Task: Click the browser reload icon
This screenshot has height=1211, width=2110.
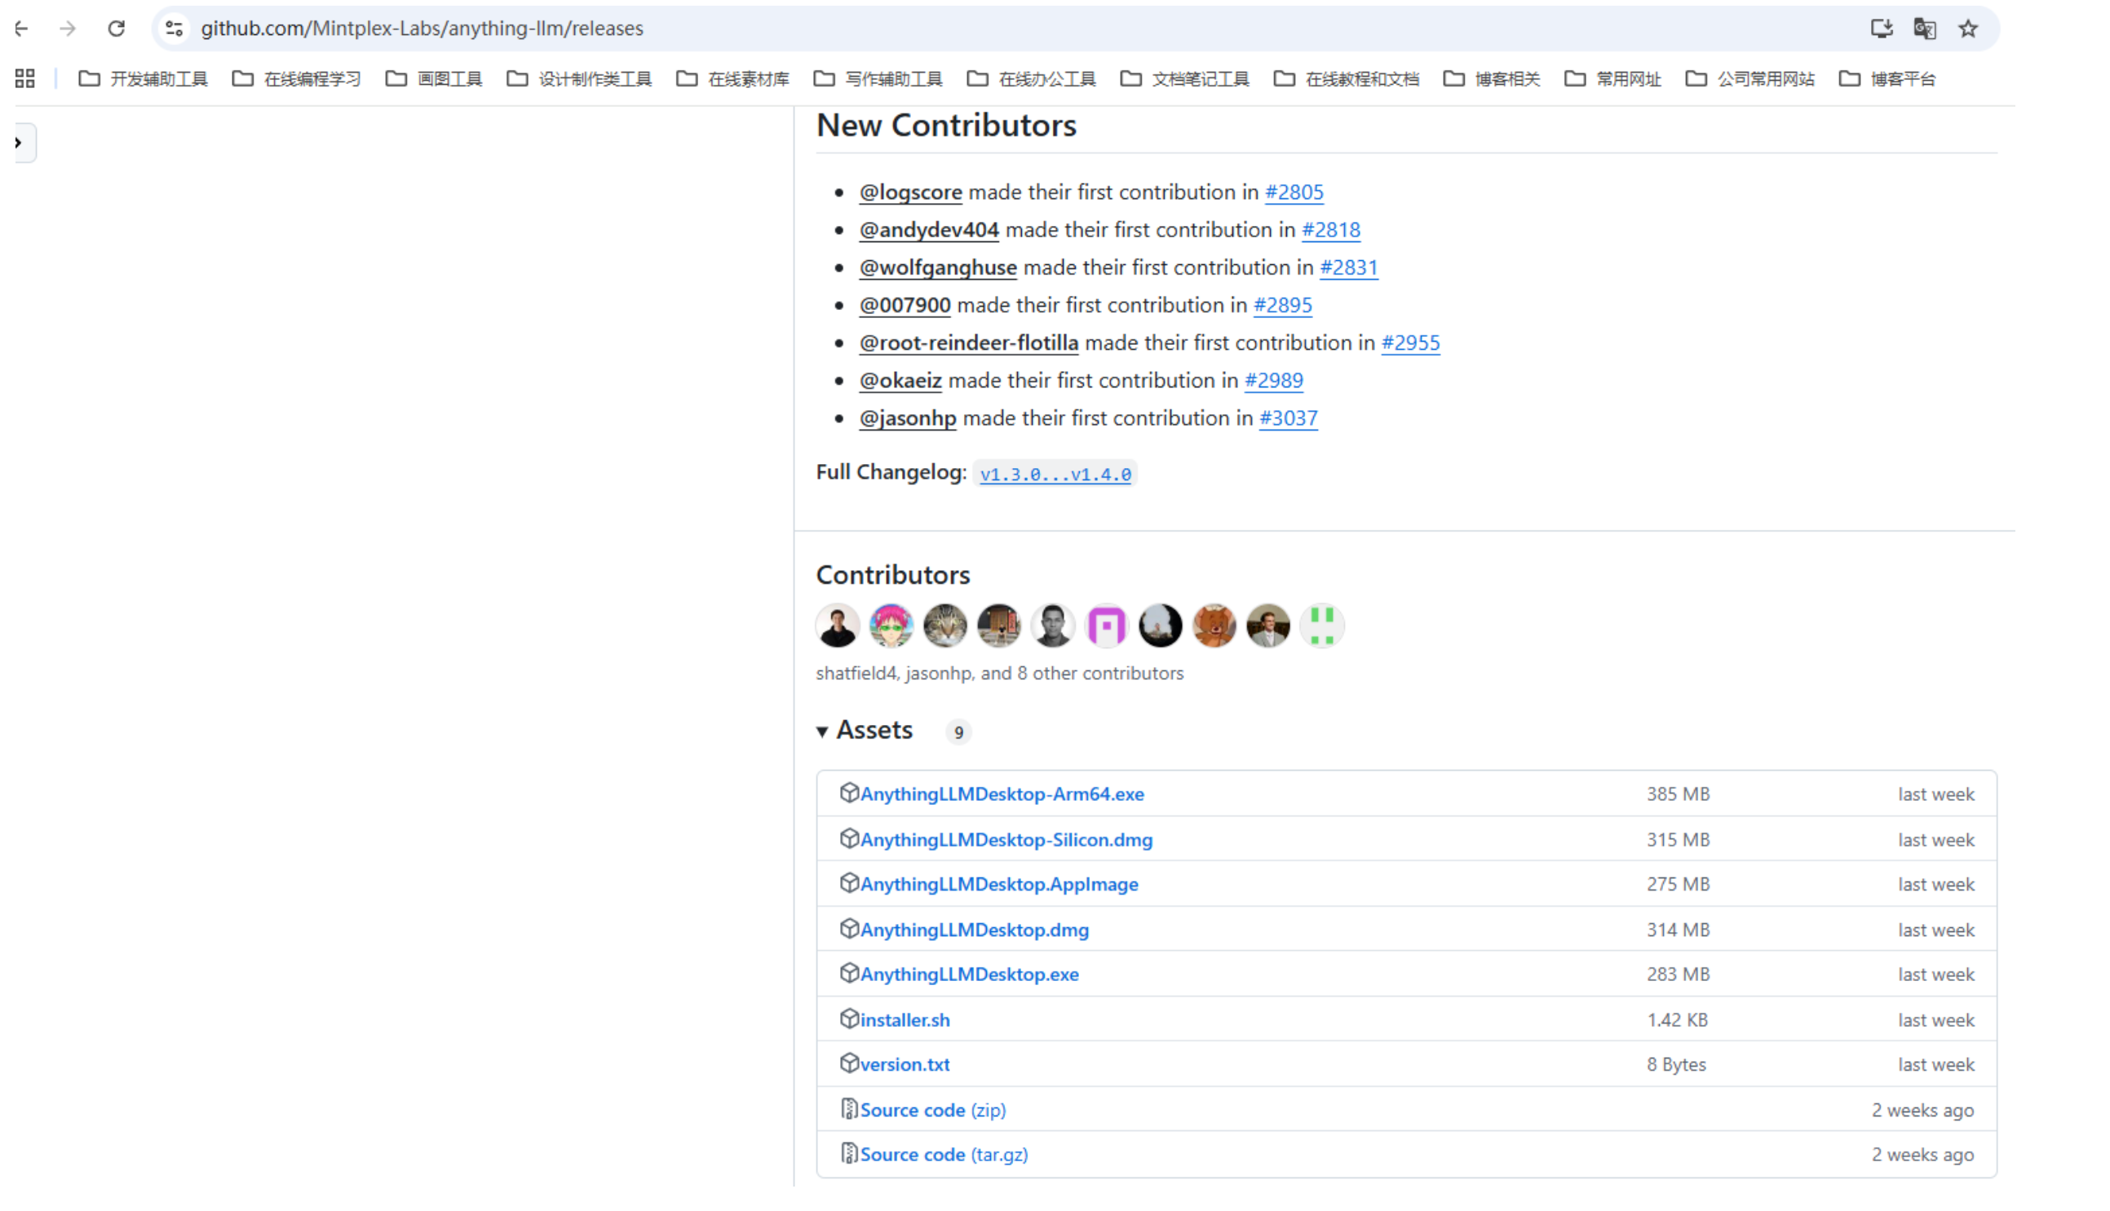Action: point(117,29)
